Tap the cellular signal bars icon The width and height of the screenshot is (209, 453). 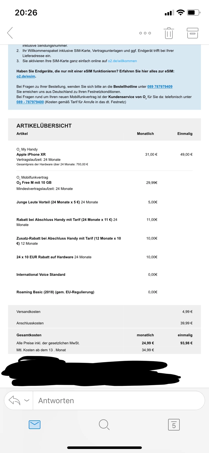pyautogui.click(x=169, y=13)
